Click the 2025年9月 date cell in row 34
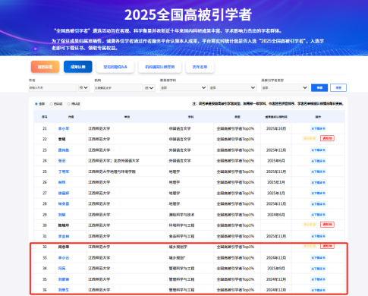 (276, 269)
